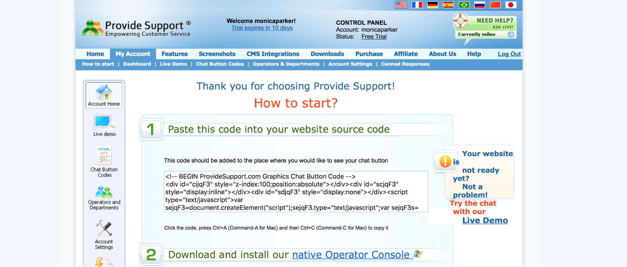Click 'Paste this code into your website source code'
627x267 pixels.
pyautogui.click(x=279, y=129)
